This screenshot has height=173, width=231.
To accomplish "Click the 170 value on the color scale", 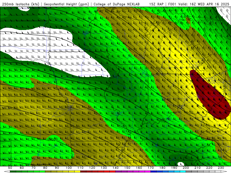I will (x=151, y=168).
